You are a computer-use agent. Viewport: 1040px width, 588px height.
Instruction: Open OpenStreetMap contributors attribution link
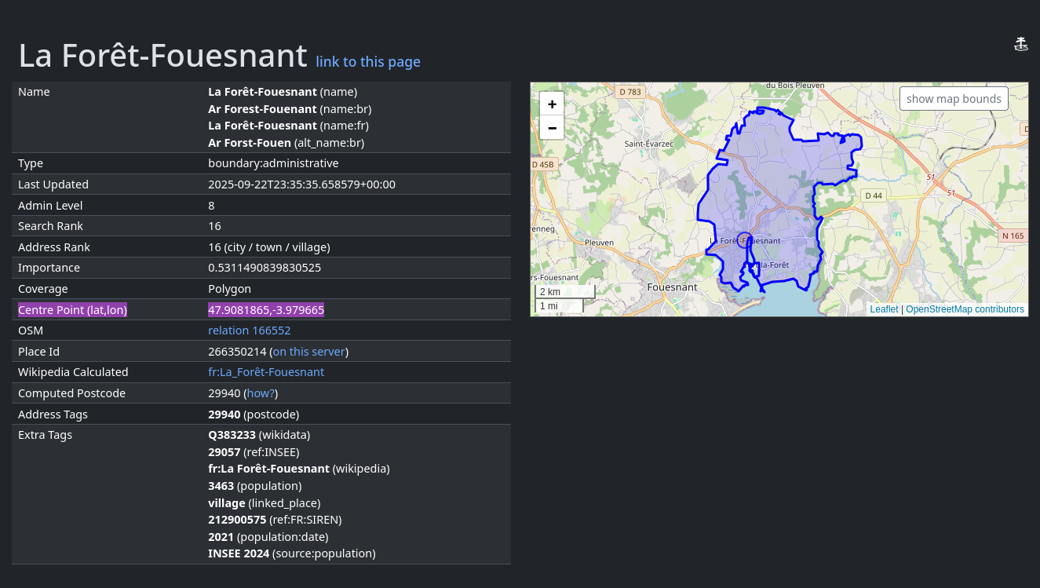[965, 309]
